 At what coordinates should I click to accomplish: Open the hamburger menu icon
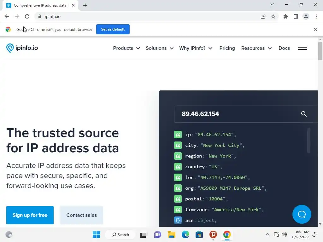coord(302,48)
